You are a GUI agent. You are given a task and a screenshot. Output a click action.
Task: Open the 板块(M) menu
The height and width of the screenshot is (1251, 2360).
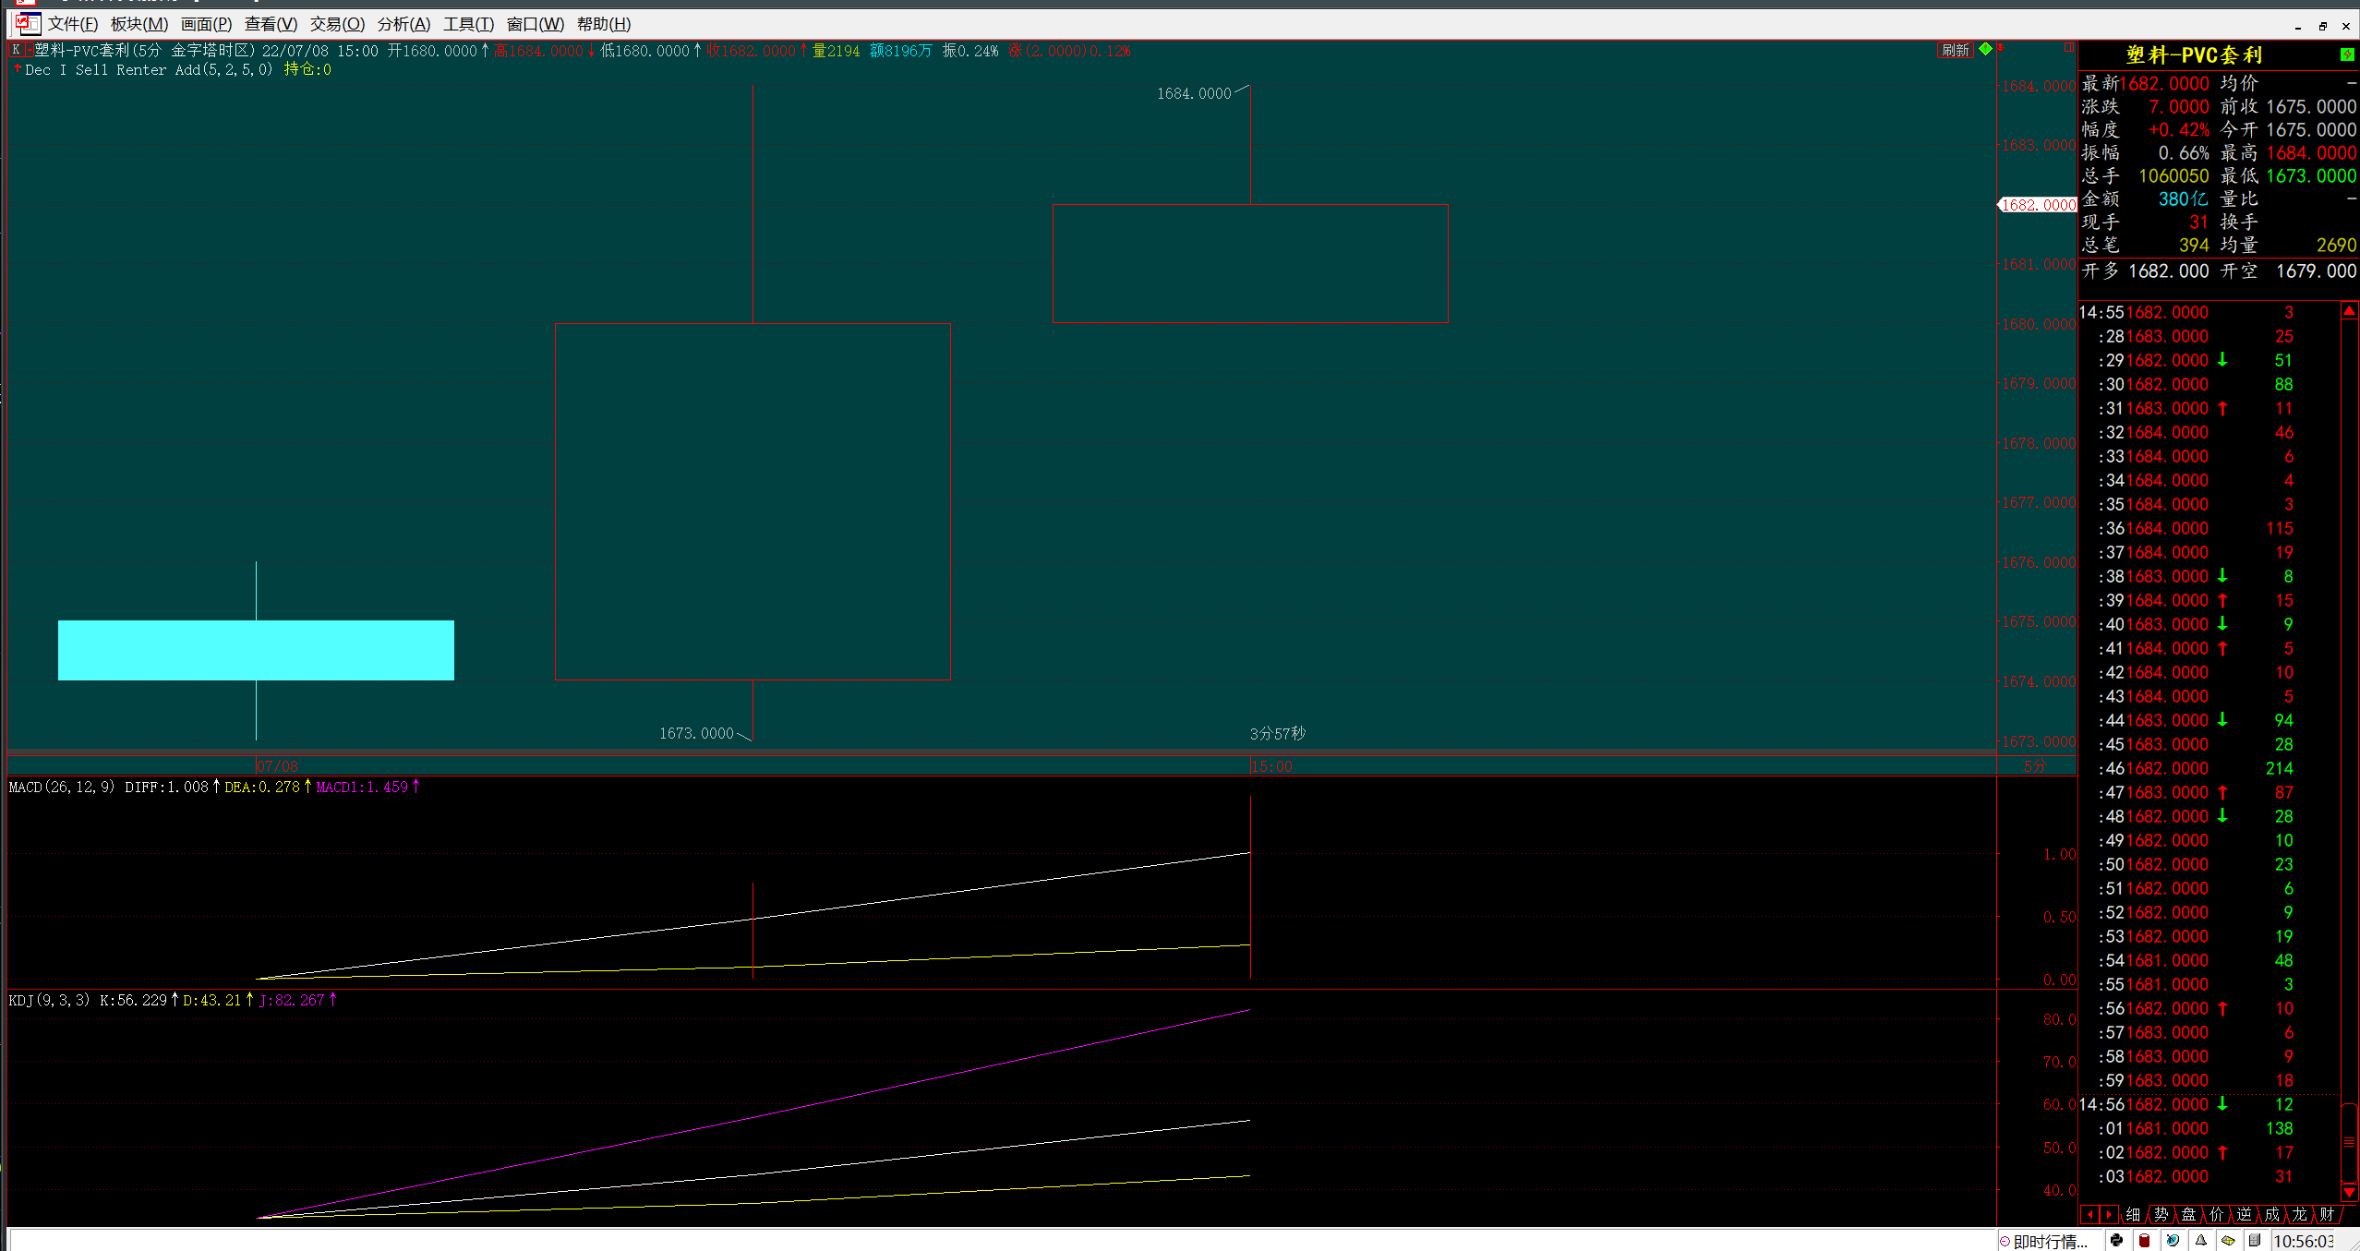pos(139,24)
